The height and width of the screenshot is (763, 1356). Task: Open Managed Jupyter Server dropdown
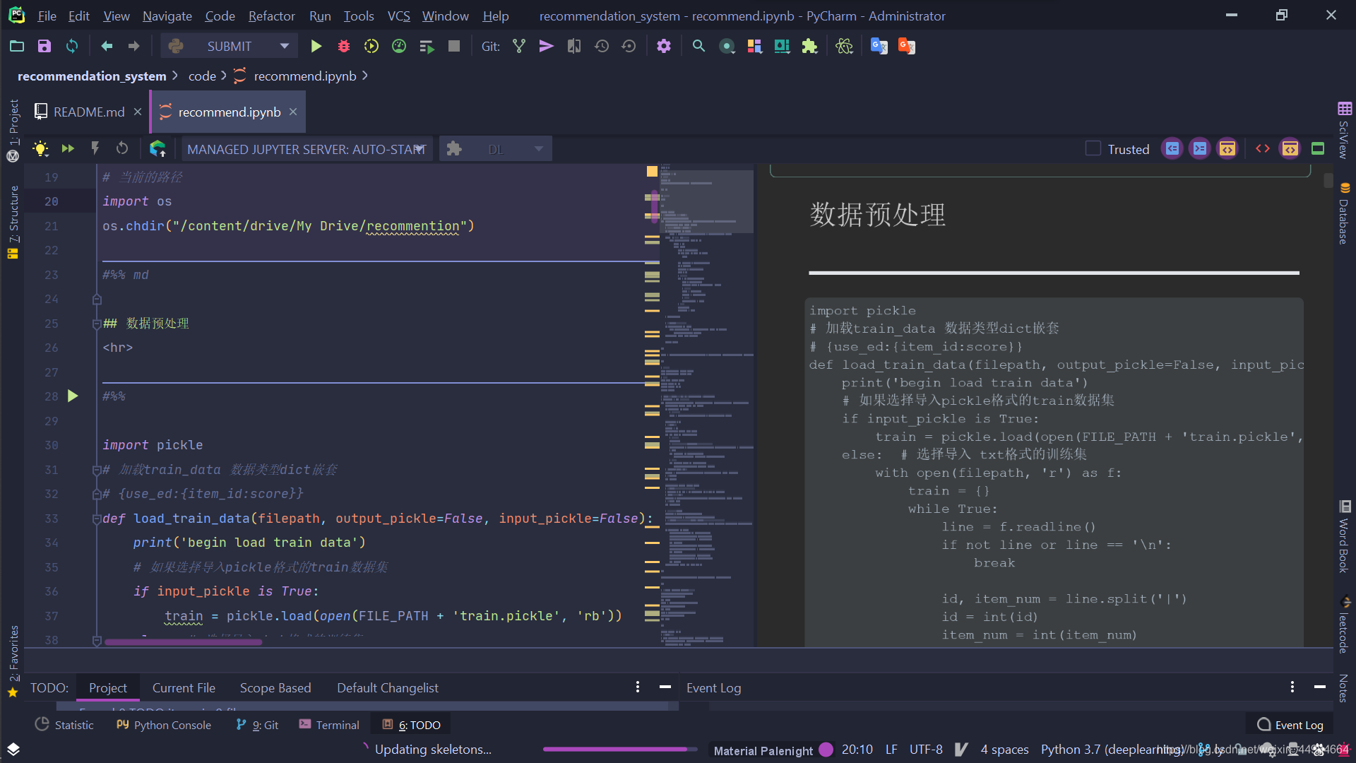tap(307, 149)
